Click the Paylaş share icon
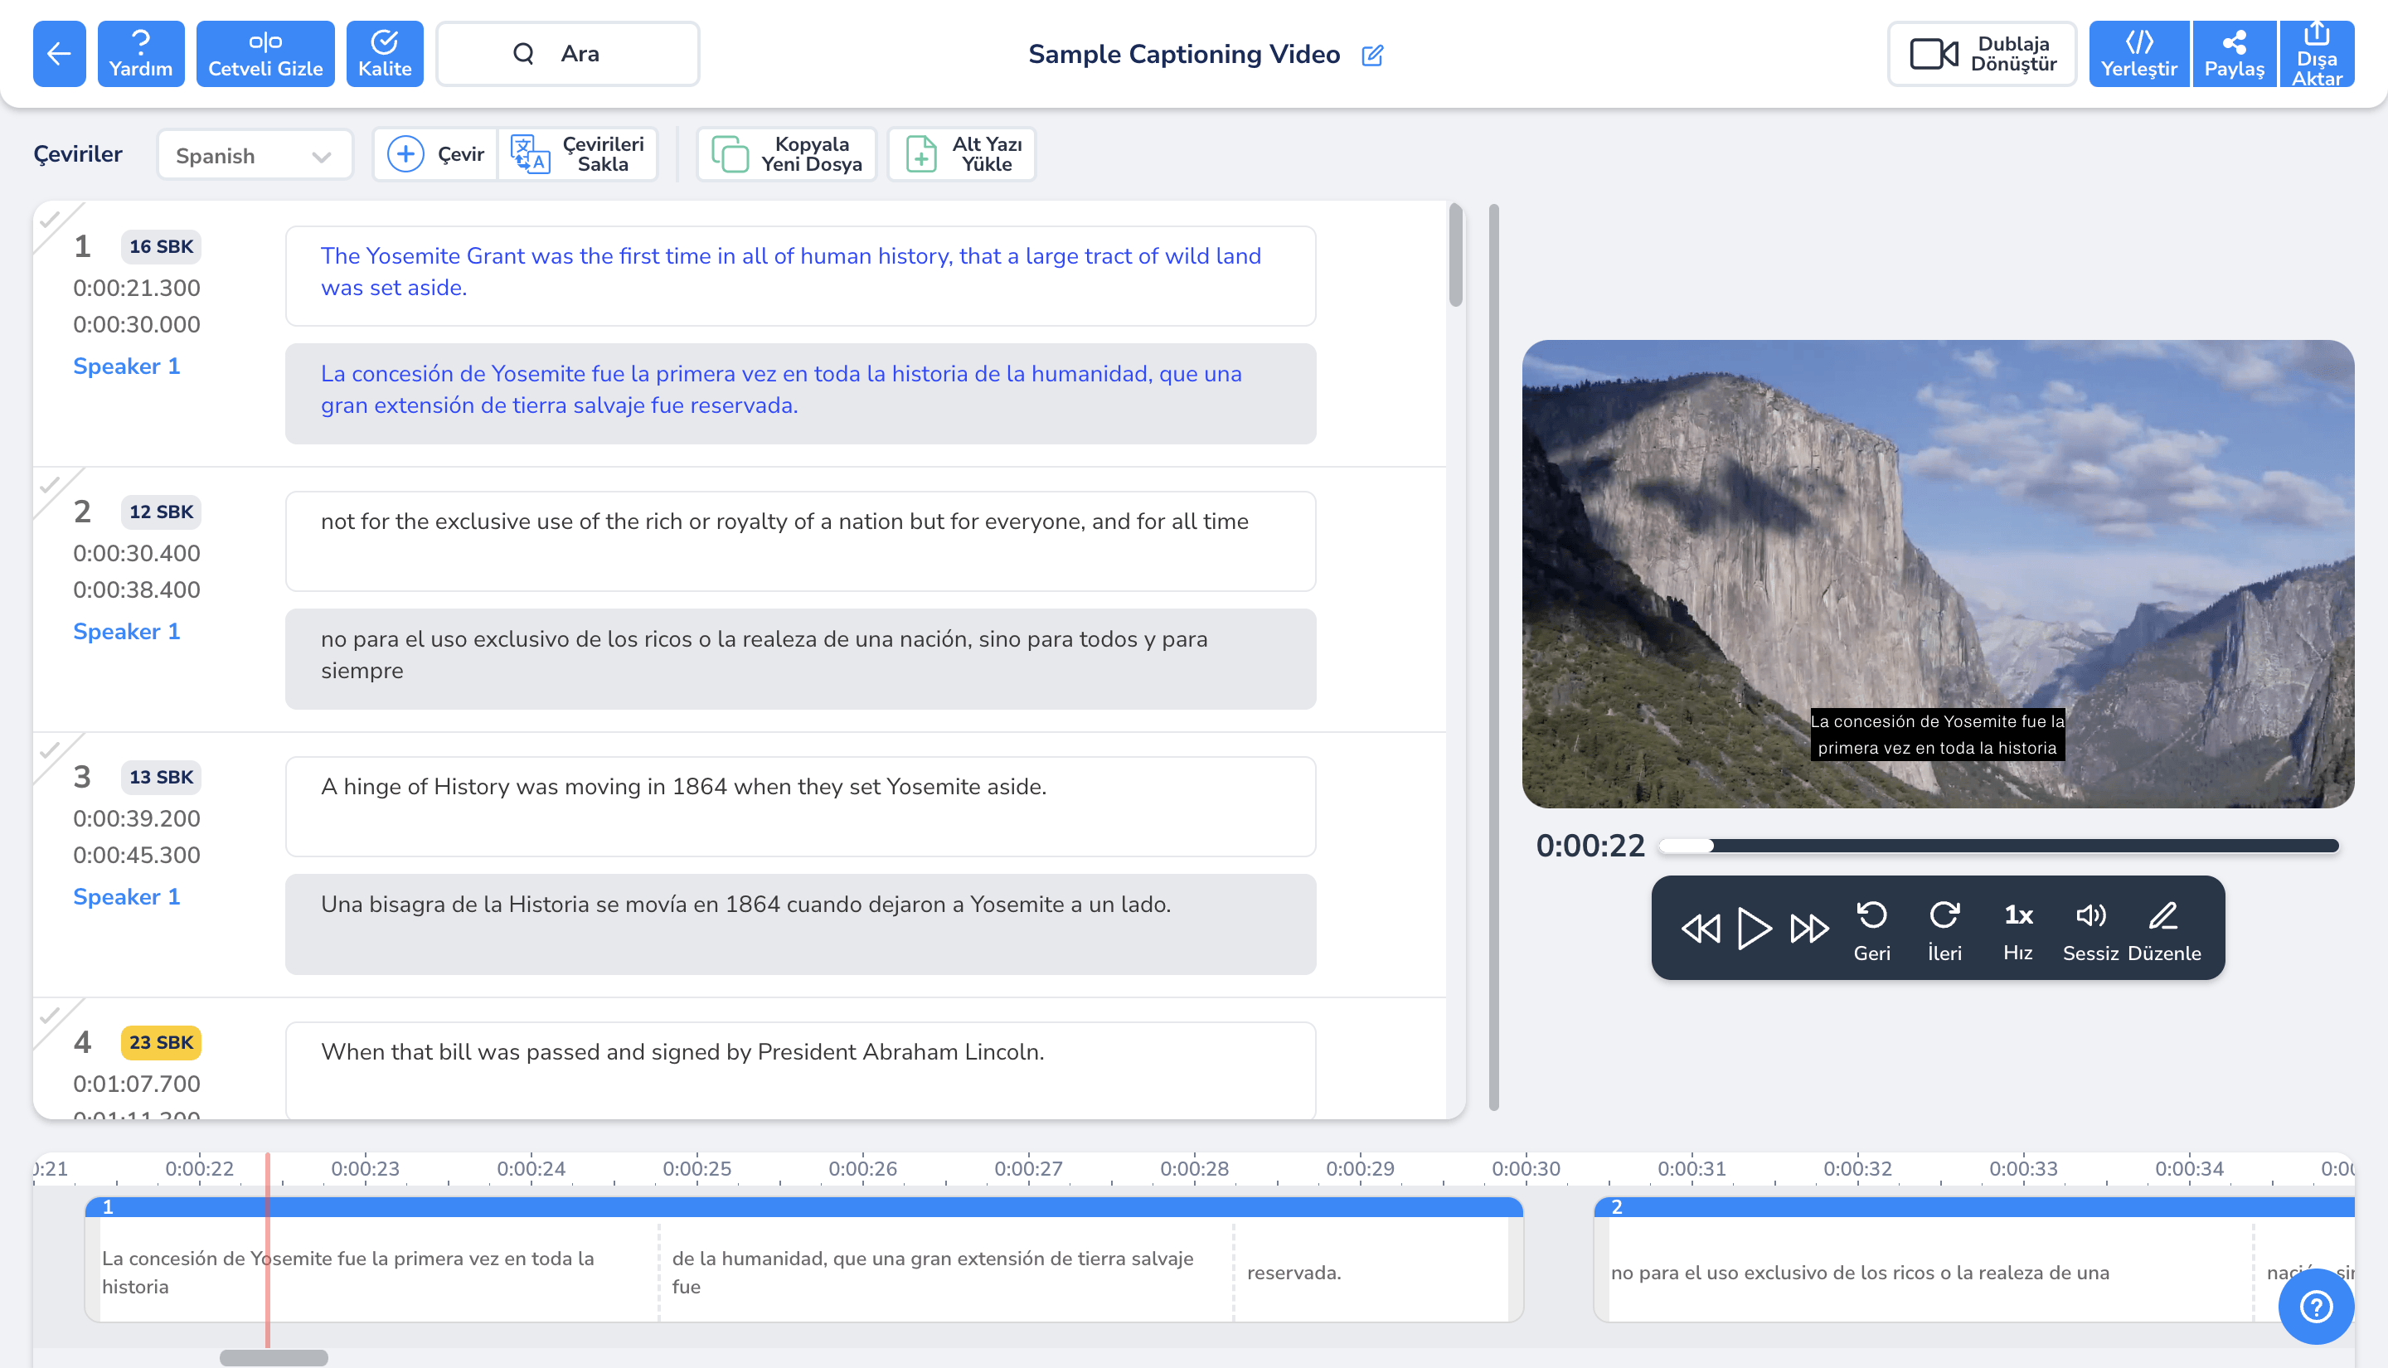This screenshot has width=2388, height=1368. (2233, 54)
